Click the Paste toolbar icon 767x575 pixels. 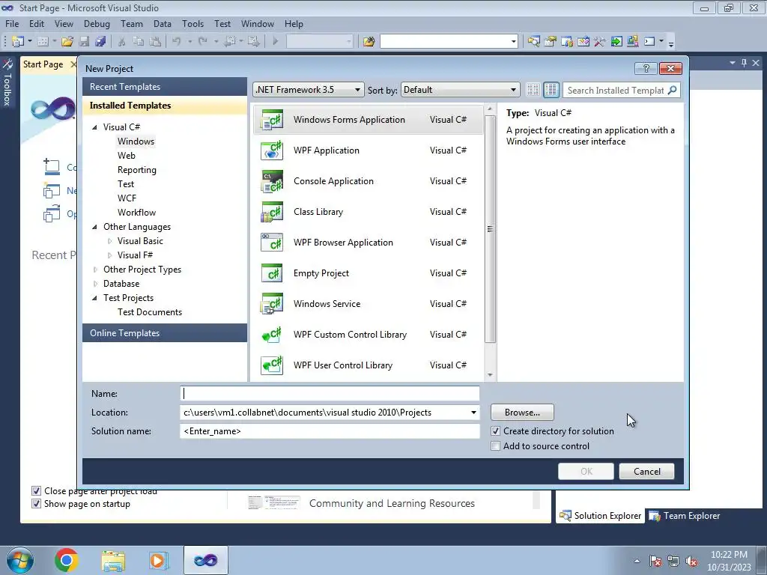tap(155, 42)
